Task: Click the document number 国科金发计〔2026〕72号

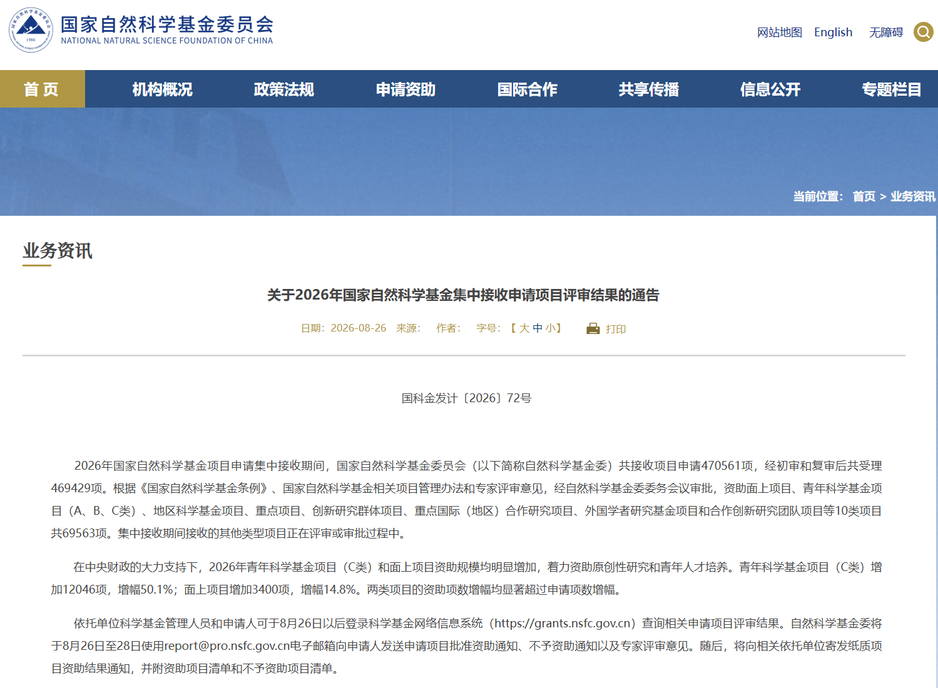Action: tap(466, 398)
